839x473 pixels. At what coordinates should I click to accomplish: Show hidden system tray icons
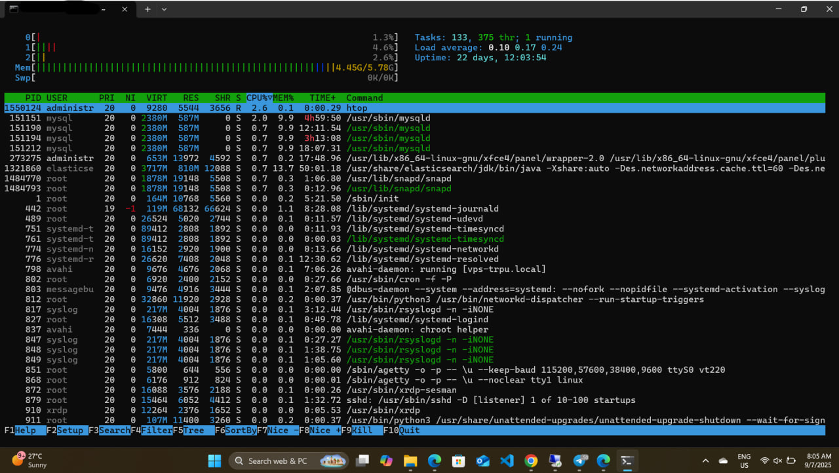click(x=705, y=461)
